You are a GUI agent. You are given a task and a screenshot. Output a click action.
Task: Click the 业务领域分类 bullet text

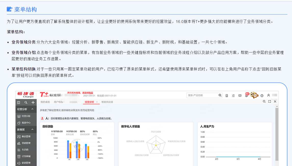click(x=23, y=42)
